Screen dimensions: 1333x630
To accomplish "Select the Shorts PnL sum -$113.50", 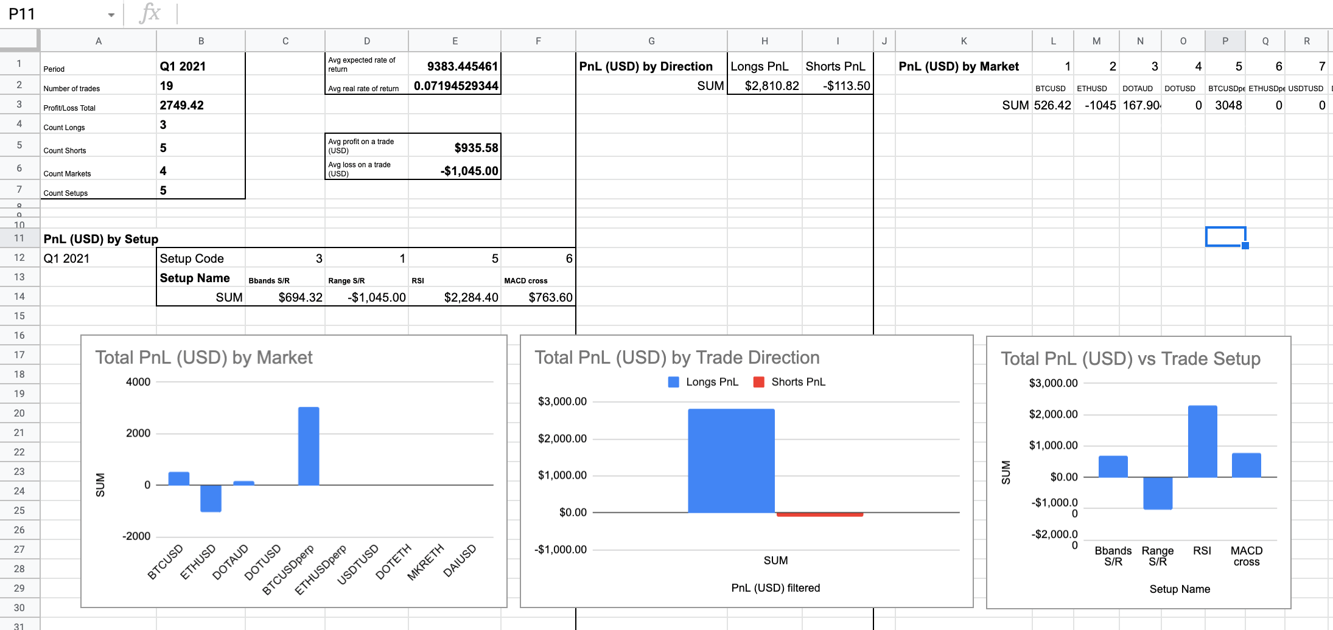I will pos(838,85).
